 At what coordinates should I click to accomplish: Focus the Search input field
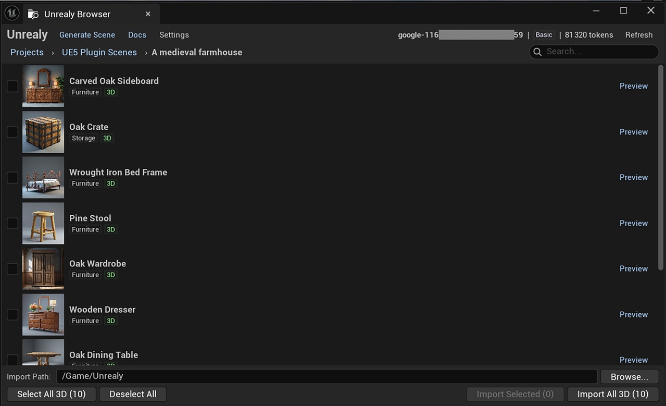594,52
